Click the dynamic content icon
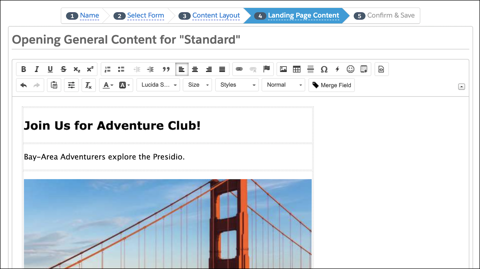The height and width of the screenshot is (269, 480). coord(364,69)
